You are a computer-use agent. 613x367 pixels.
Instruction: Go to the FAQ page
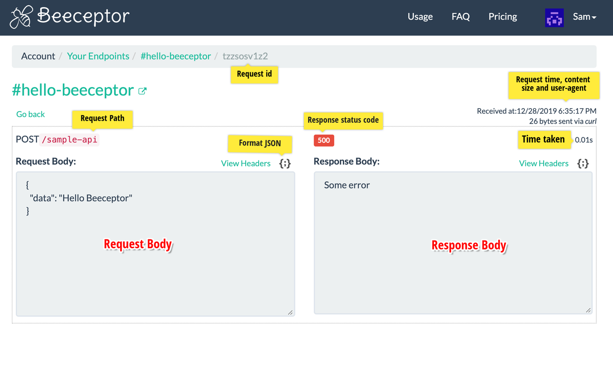(x=461, y=17)
